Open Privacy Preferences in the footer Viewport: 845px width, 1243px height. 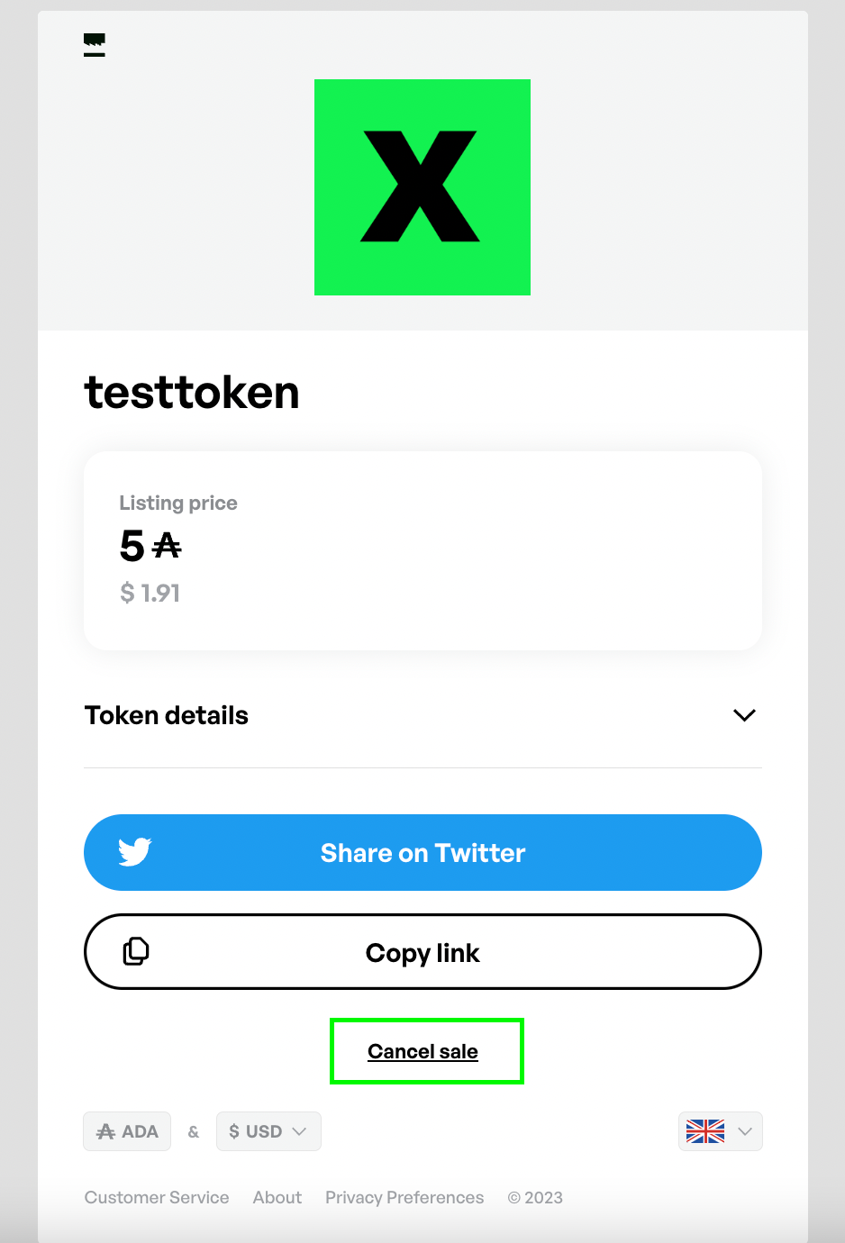coord(404,1197)
